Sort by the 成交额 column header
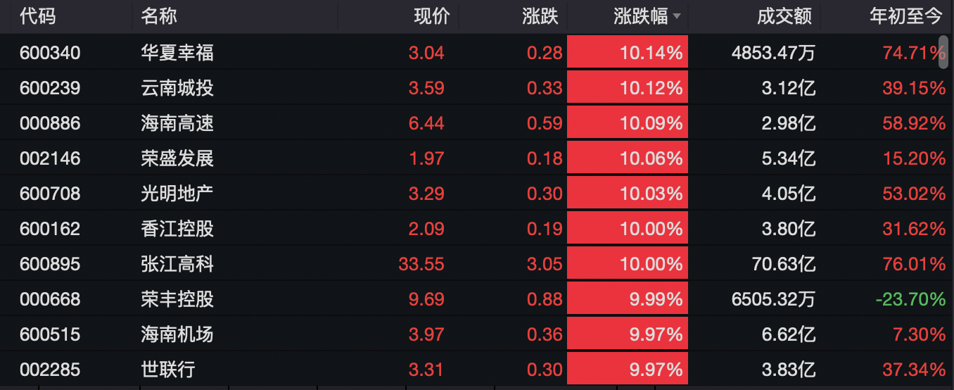 pyautogui.click(x=784, y=16)
